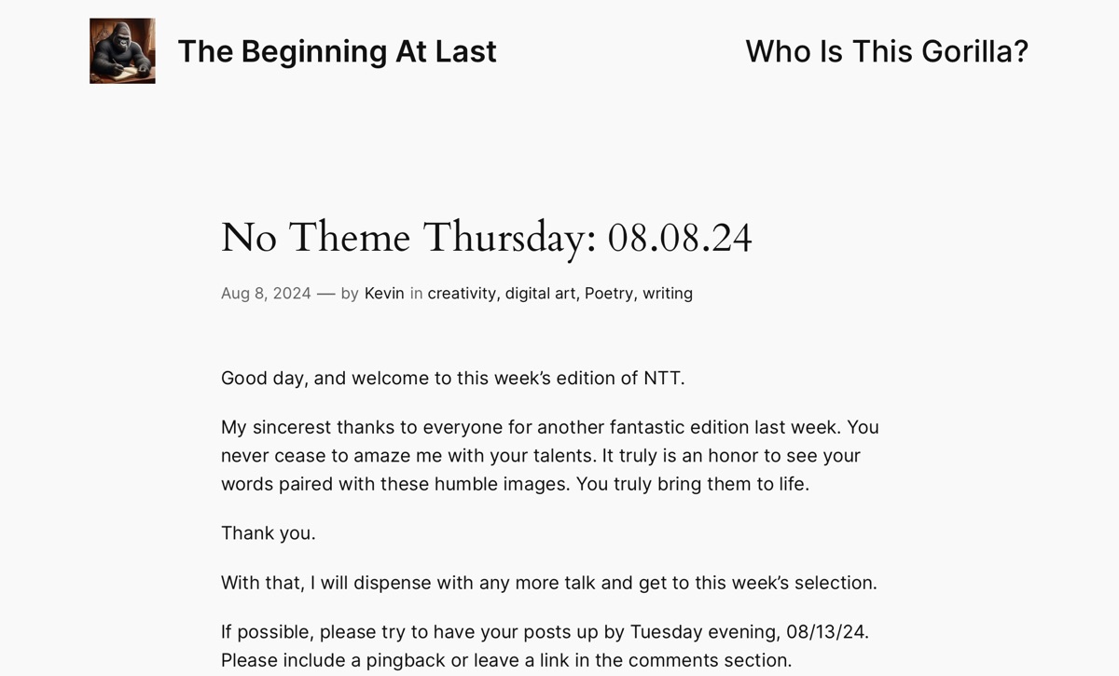Click the No Theme Thursday: 08.08.24 post title
This screenshot has width=1119, height=676.
486,238
